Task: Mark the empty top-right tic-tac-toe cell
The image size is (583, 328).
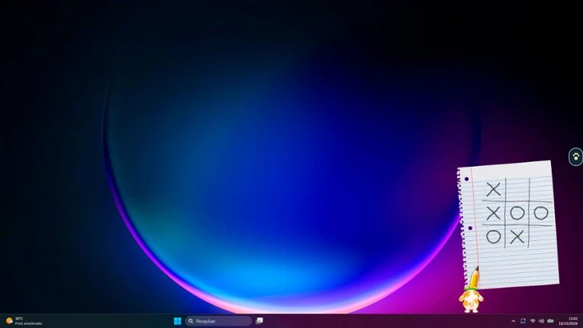Action: (x=540, y=188)
